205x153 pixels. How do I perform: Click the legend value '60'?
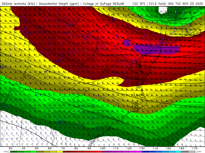click(50, 148)
